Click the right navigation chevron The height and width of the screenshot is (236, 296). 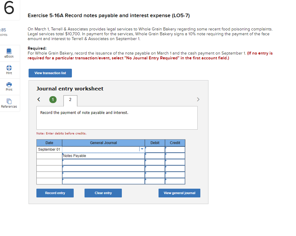(198, 99)
